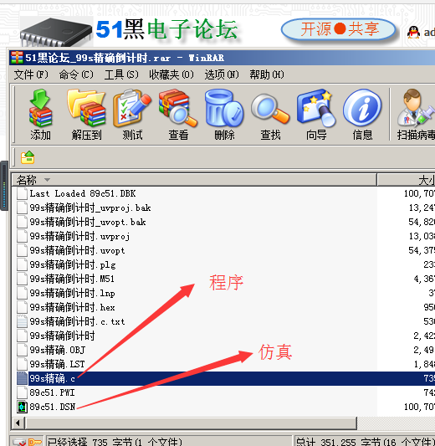Sort by the 大小 column header
This screenshot has height=446, width=435.
(x=406, y=180)
